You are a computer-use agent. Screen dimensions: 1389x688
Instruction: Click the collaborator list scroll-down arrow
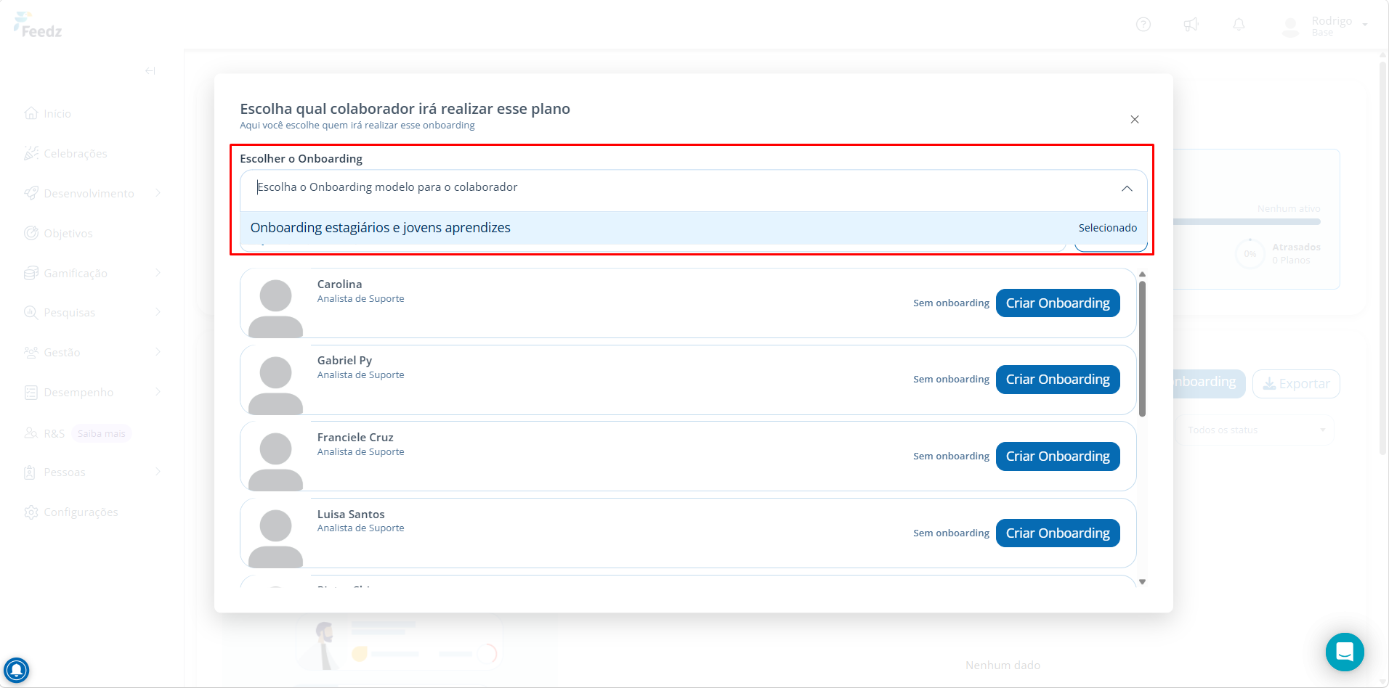point(1143,582)
